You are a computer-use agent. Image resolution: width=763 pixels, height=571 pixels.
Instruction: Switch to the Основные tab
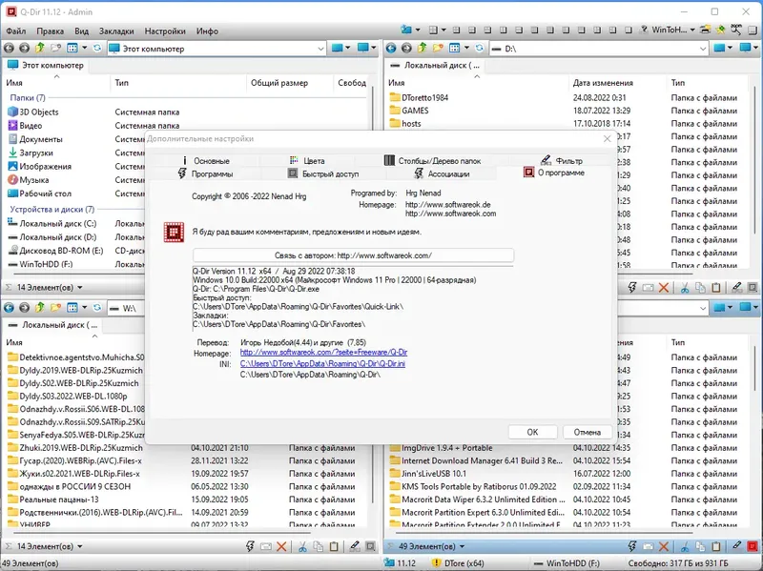(x=205, y=160)
